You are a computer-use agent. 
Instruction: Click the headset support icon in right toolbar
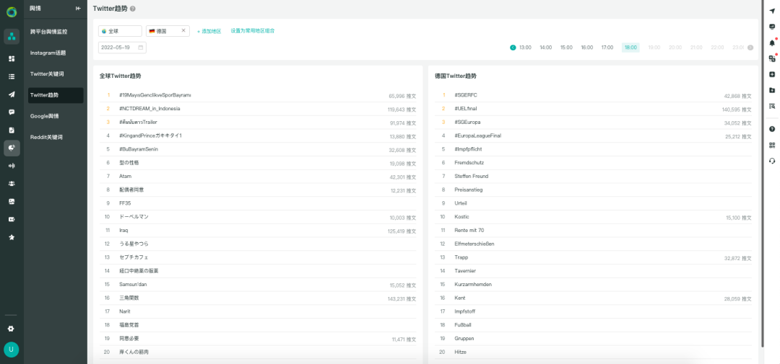pyautogui.click(x=772, y=161)
